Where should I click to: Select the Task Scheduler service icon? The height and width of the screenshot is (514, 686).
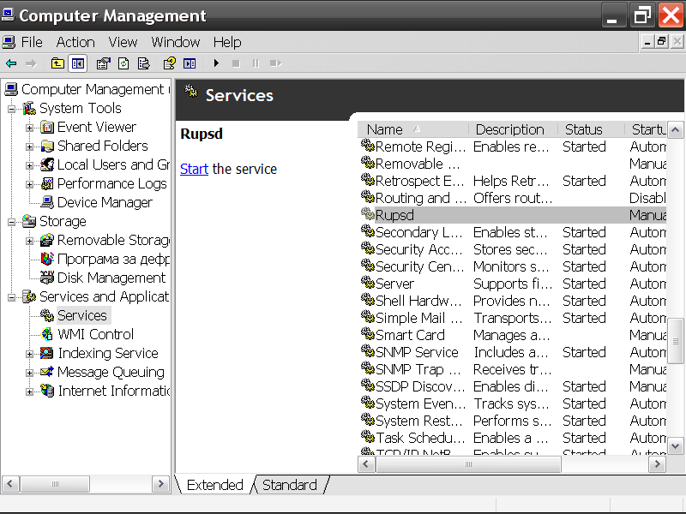click(368, 437)
